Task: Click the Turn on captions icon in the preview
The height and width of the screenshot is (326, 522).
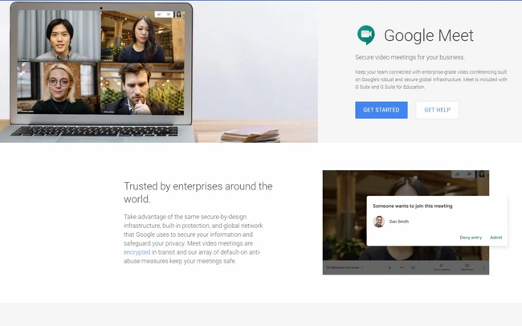Action: pyautogui.click(x=442, y=266)
